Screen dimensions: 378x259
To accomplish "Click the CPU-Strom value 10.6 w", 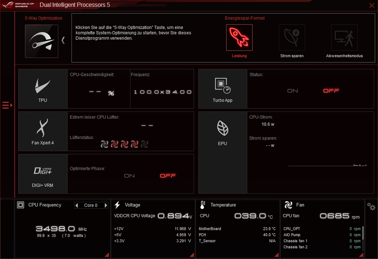I will pyautogui.click(x=268, y=124).
